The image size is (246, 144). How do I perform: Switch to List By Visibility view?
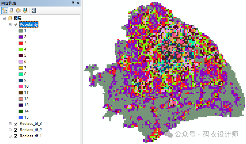tap(18, 10)
